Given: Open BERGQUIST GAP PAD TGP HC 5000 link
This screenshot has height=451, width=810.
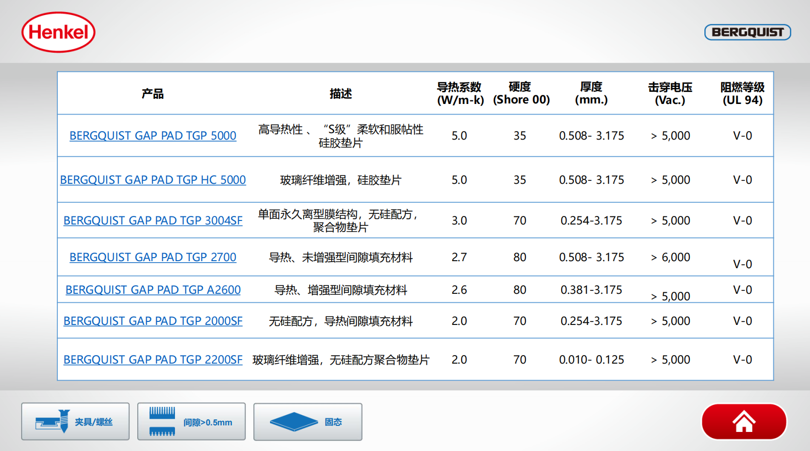Looking at the screenshot, I should (153, 180).
